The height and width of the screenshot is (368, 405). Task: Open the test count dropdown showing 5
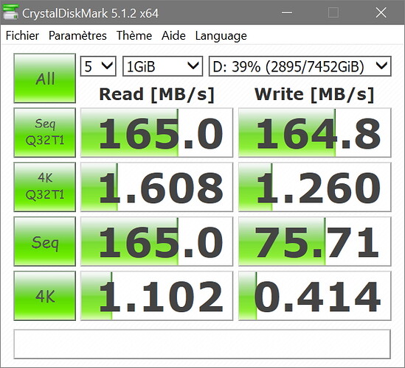[x=98, y=66]
